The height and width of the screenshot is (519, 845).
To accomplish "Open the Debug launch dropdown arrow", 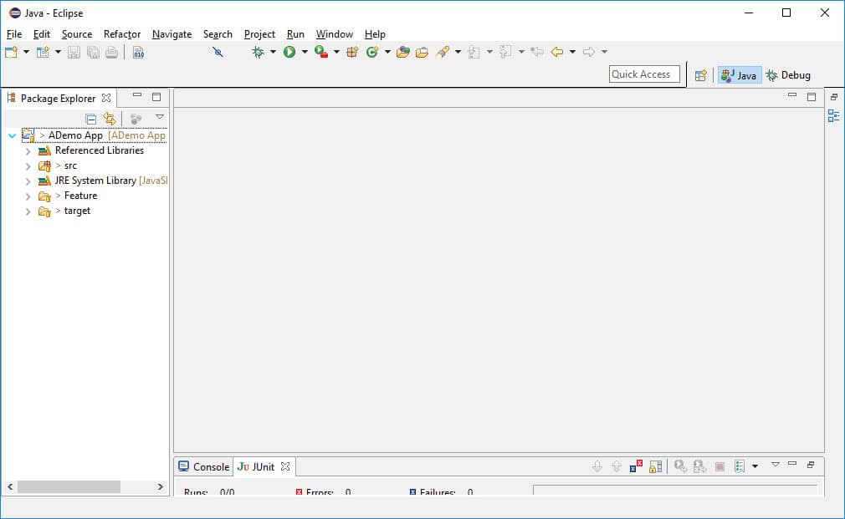I will point(273,52).
